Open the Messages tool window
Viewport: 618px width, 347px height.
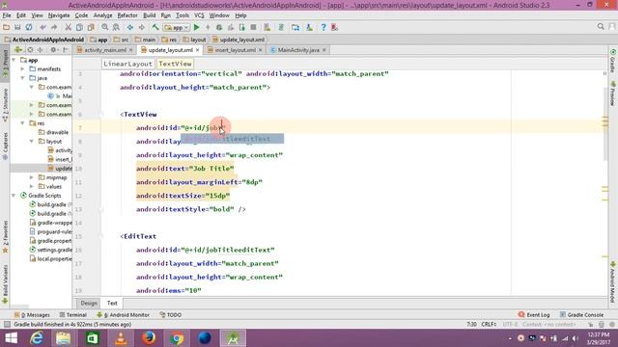coord(32,315)
